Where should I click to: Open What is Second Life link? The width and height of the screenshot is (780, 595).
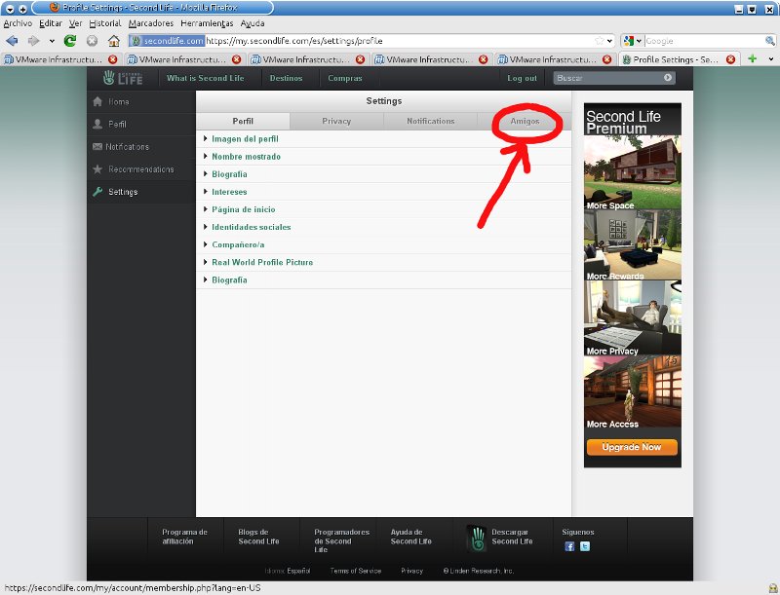pos(206,78)
